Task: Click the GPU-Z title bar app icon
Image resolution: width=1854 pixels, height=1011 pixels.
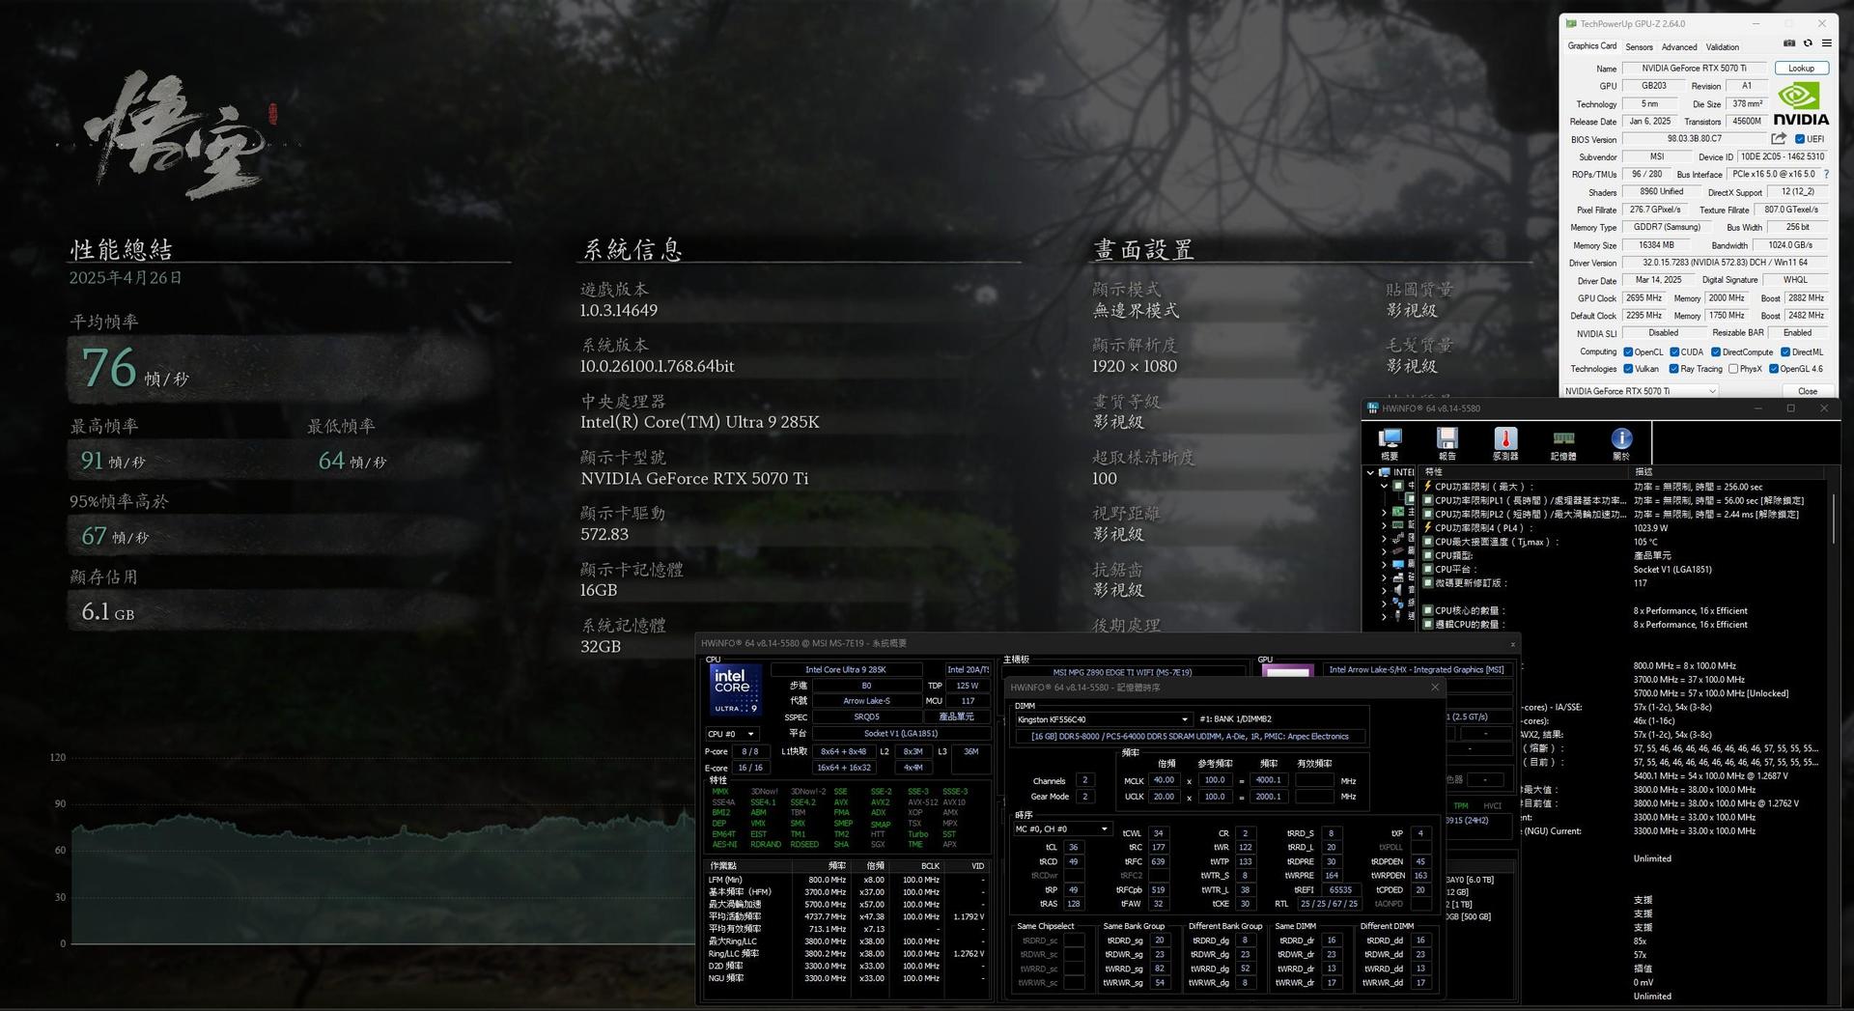Action: 1571,23
